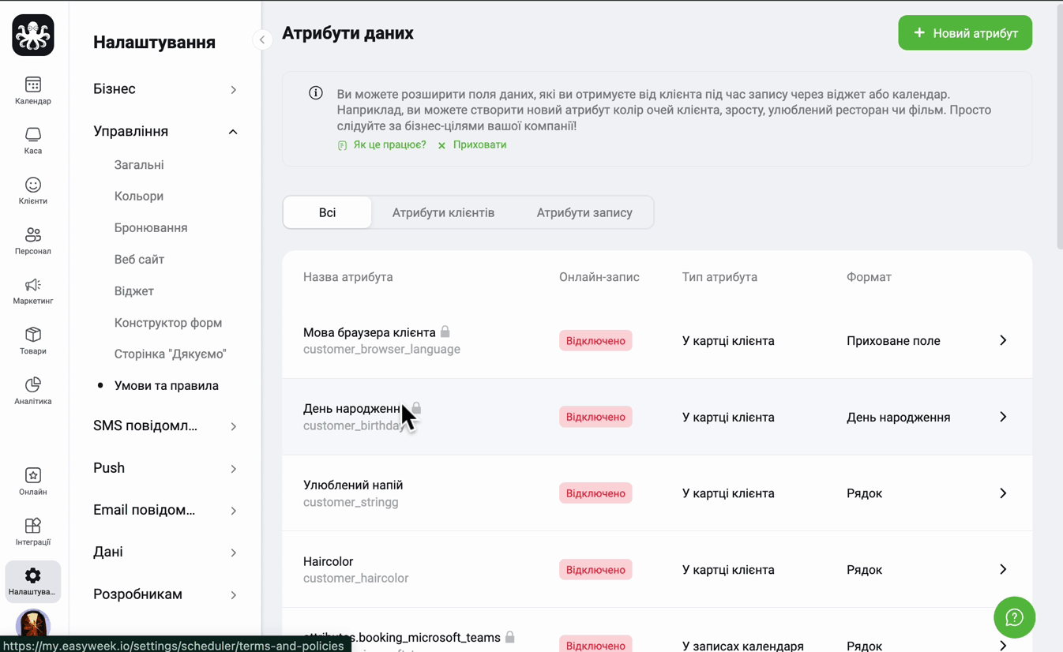Image resolution: width=1063 pixels, height=652 pixels.
Task: Select the Умови та правила menu item
Action: pos(167,385)
